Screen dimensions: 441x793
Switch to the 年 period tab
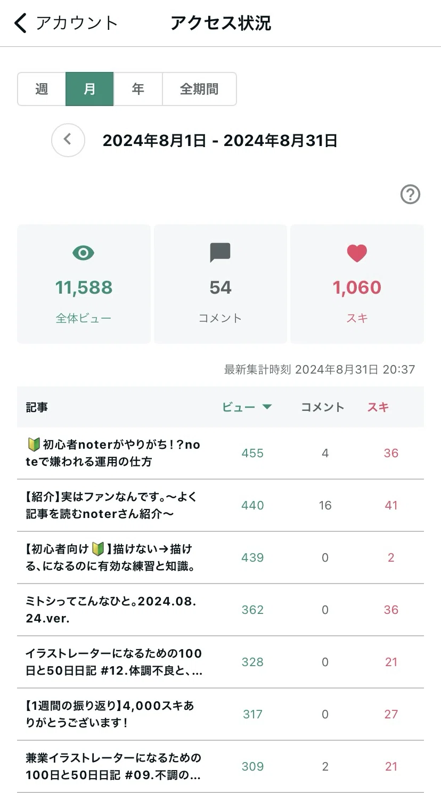138,89
